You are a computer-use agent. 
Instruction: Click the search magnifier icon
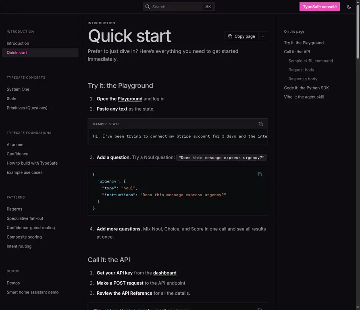148,7
